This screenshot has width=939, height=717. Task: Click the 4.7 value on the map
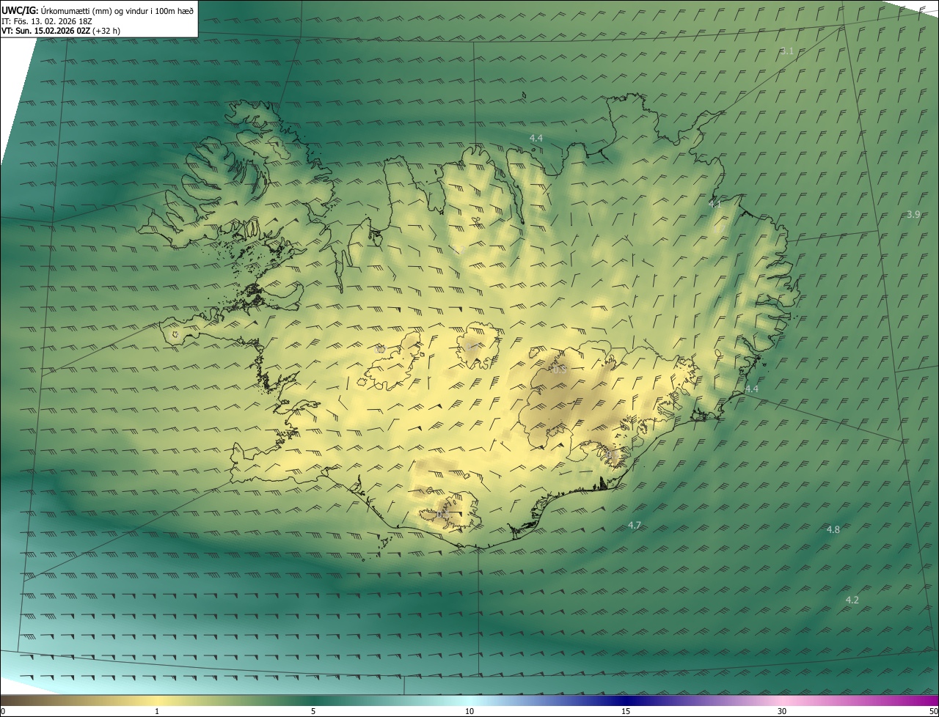coord(635,526)
